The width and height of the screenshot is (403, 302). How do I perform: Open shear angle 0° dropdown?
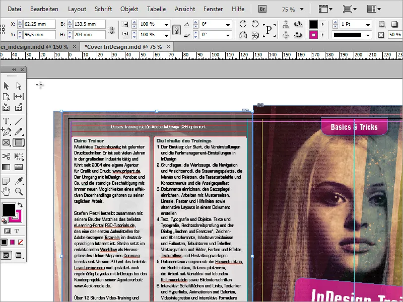point(228,35)
